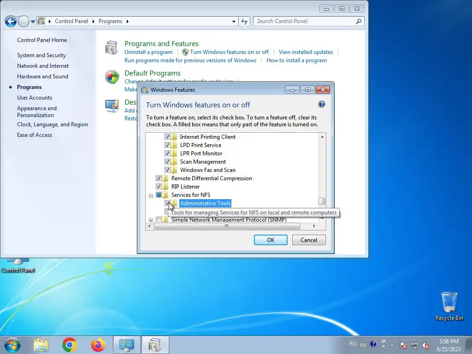
Task: Click the address bar Control Panel icon
Action: tap(41, 21)
